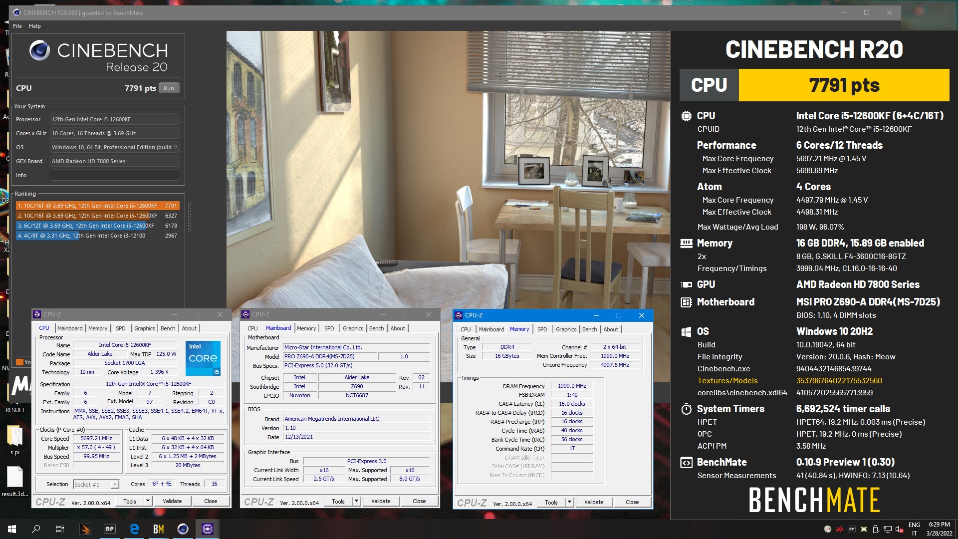The width and height of the screenshot is (958, 539).
Task: Click the Motherboard icon in BenchMate panel
Action: 686,302
